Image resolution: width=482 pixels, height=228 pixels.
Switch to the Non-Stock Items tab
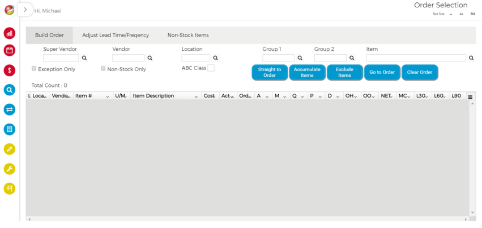(188, 35)
